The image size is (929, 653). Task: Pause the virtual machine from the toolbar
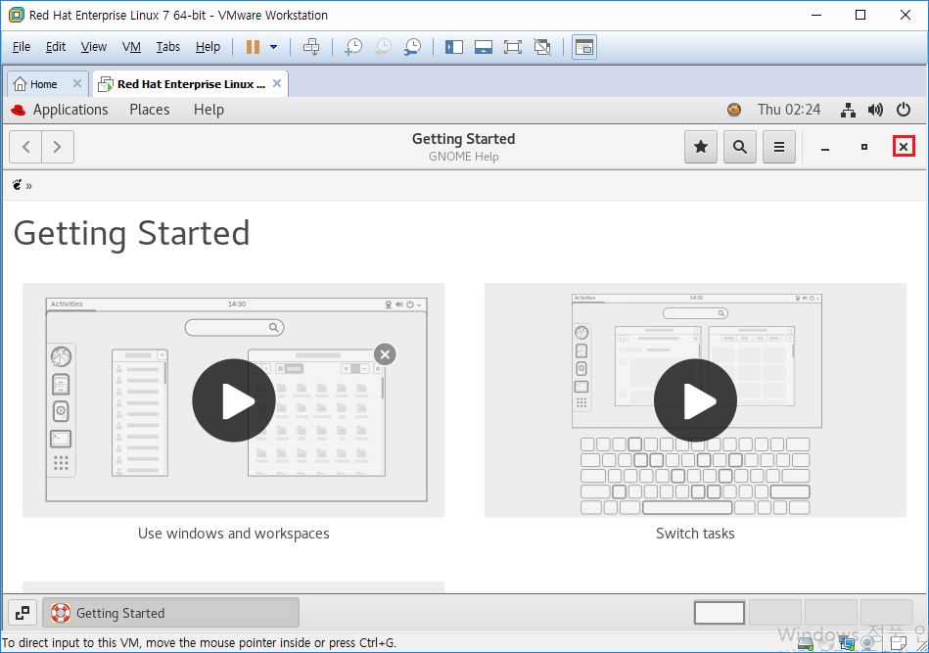pyautogui.click(x=253, y=47)
